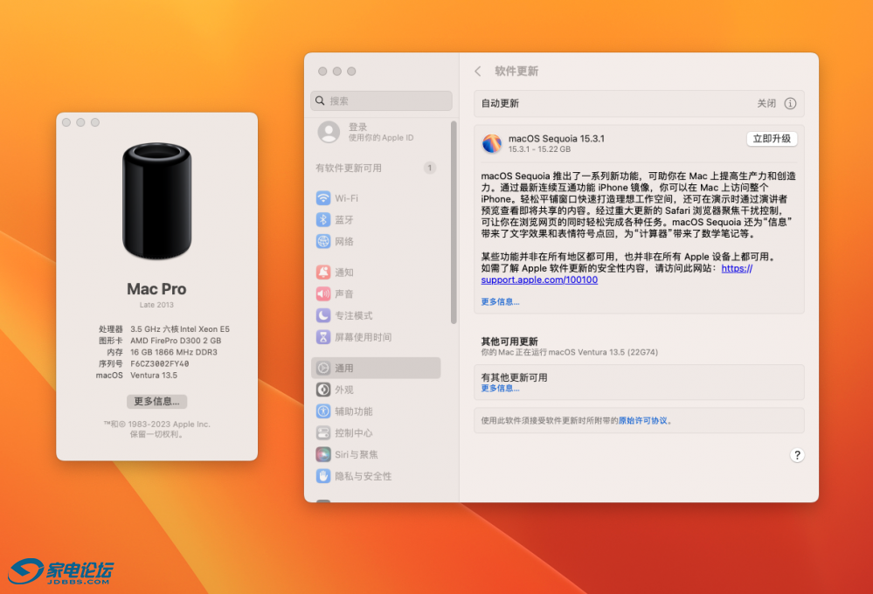Select the 通用 label in the sidebar
Screen dimensions: 873x594
[344, 368]
